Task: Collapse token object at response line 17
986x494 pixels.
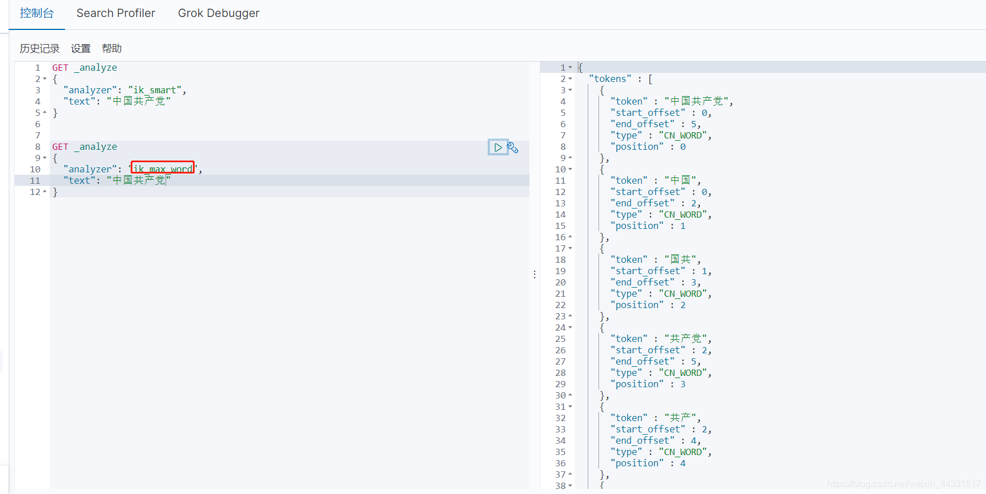Action: click(x=570, y=249)
